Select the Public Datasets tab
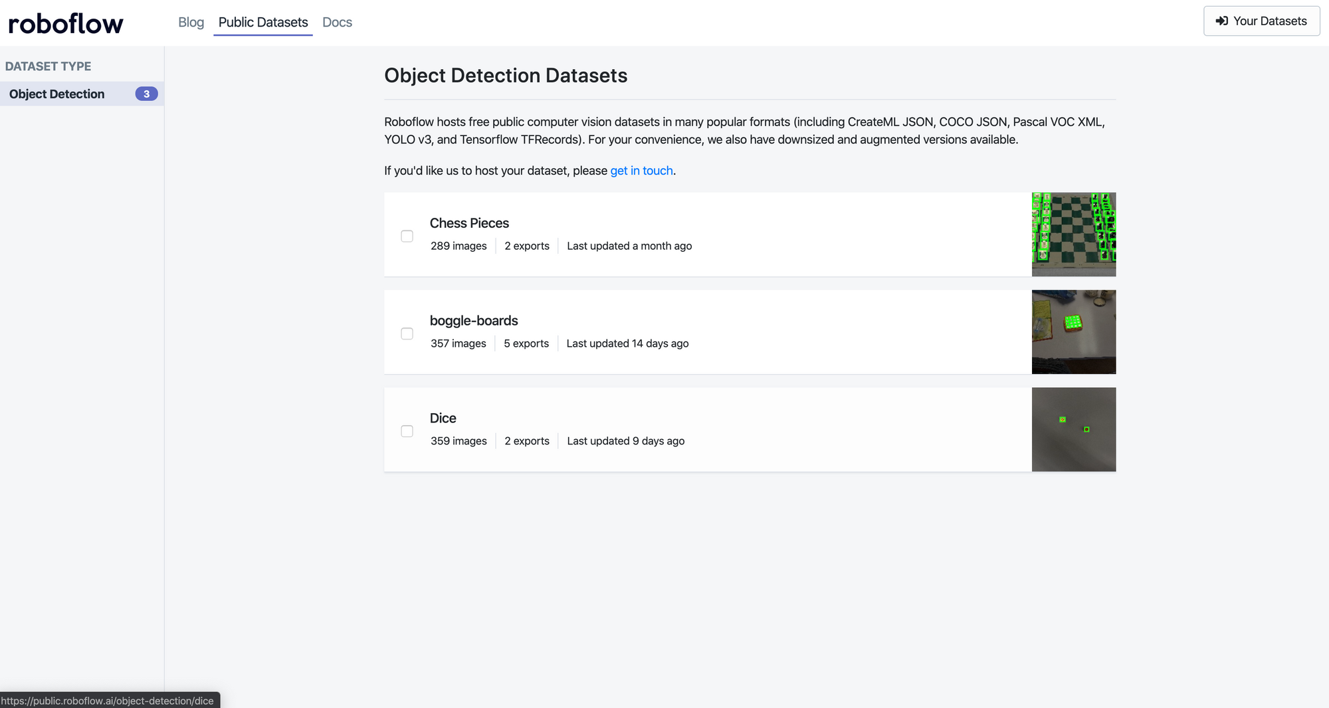Image resolution: width=1329 pixels, height=708 pixels. pyautogui.click(x=262, y=22)
